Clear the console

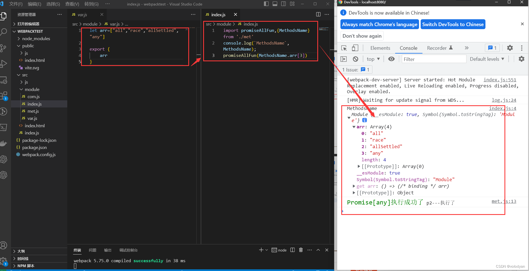(356, 59)
